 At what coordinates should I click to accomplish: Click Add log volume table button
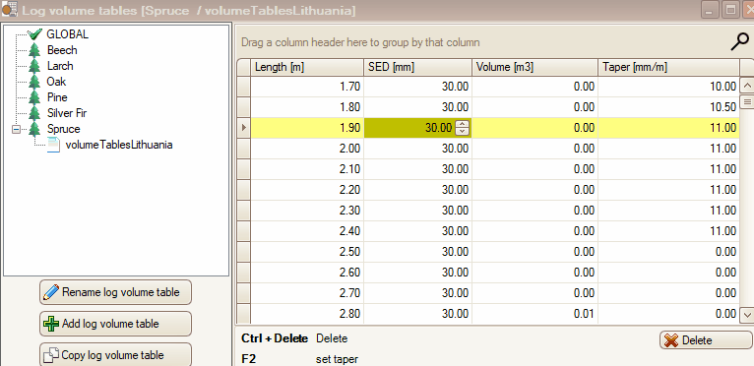tap(115, 324)
